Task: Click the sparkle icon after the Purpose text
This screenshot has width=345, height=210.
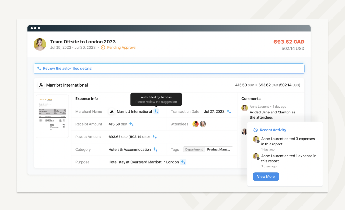Action: pyautogui.click(x=183, y=162)
